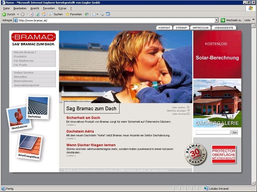The width and height of the screenshot is (257, 192).
Task: Open the Ansicht menu
Action: click(35, 8)
